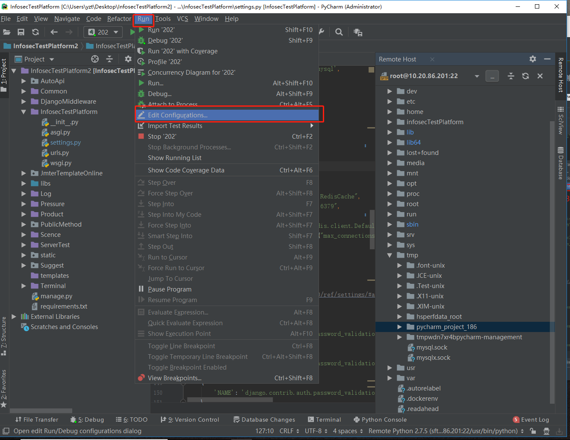The height and width of the screenshot is (440, 570).
Task: Expand the pycharm_project_186 remote folder
Action: coord(399,327)
